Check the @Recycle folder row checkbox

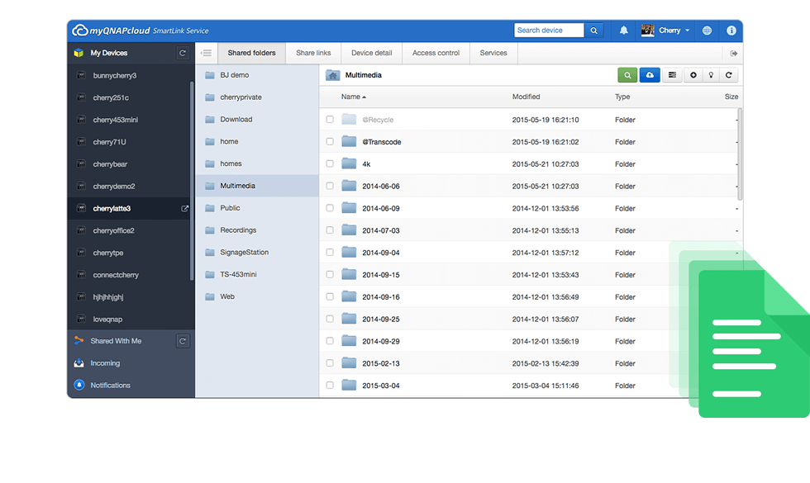tap(329, 119)
